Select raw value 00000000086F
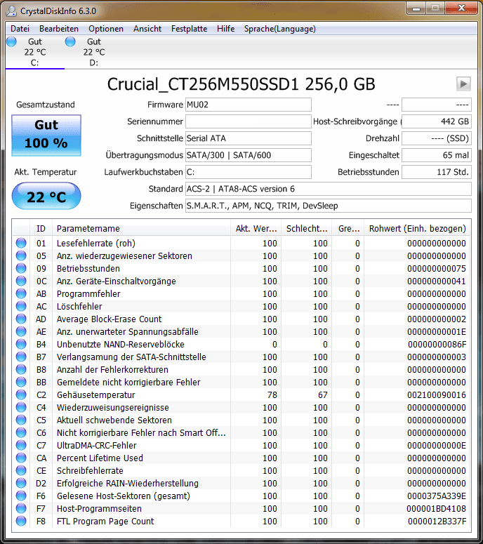This screenshot has width=483, height=544. pos(437,344)
